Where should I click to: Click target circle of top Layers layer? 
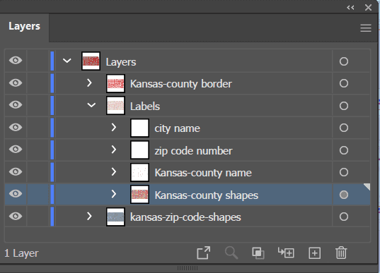[x=344, y=61]
